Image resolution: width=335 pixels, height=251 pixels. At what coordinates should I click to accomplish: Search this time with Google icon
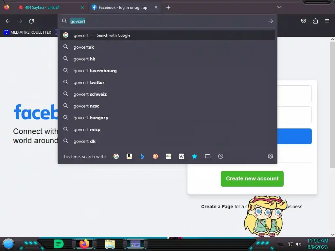click(116, 156)
